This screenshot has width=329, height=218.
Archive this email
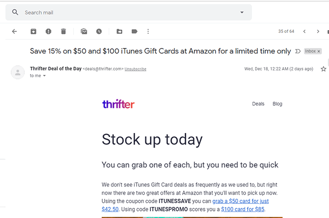coord(33,31)
